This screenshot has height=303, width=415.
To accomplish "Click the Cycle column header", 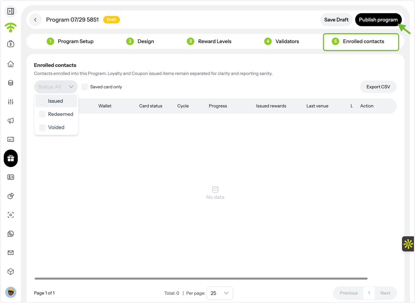I will [x=183, y=106].
